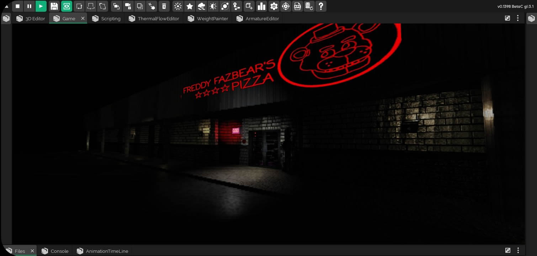Click the star icon in toolbar
537x256 pixels.
tap(190, 6)
